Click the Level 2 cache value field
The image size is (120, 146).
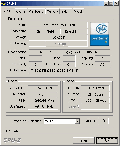(x=95, y=101)
